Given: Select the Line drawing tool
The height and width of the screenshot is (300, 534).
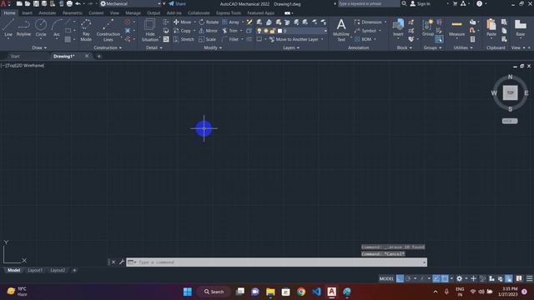Looking at the screenshot, I should coord(8,27).
